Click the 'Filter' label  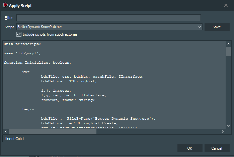9,18
